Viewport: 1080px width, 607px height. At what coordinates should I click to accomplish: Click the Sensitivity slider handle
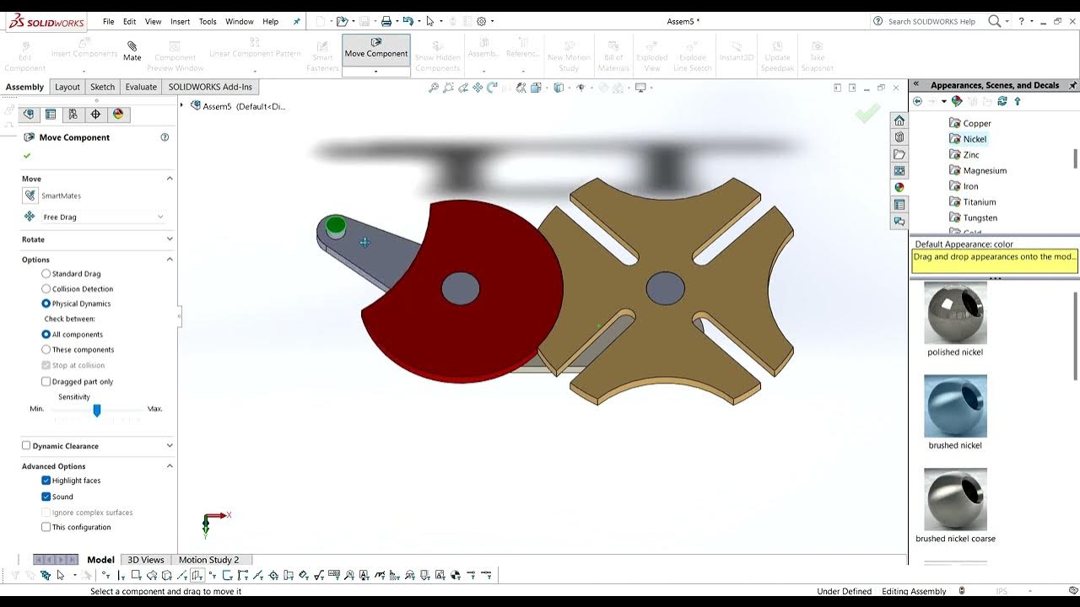[x=97, y=410]
